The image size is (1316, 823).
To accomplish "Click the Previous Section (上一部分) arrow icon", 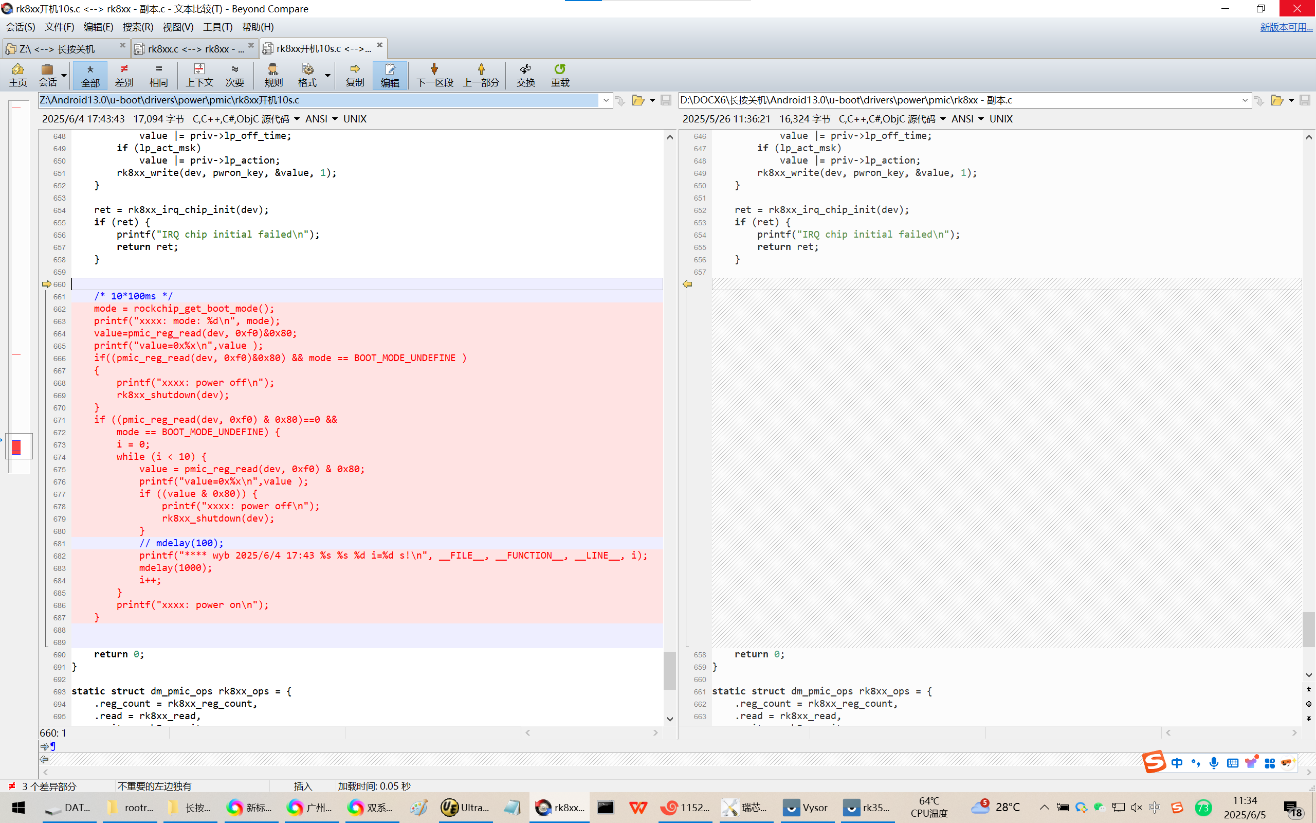I will click(481, 69).
